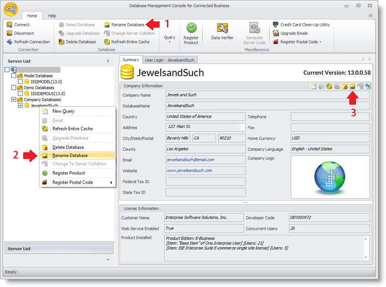This screenshot has width=386, height=287.
Task: Enable the ISSIDEMOUS(13.0) checkbox
Action: point(20,94)
